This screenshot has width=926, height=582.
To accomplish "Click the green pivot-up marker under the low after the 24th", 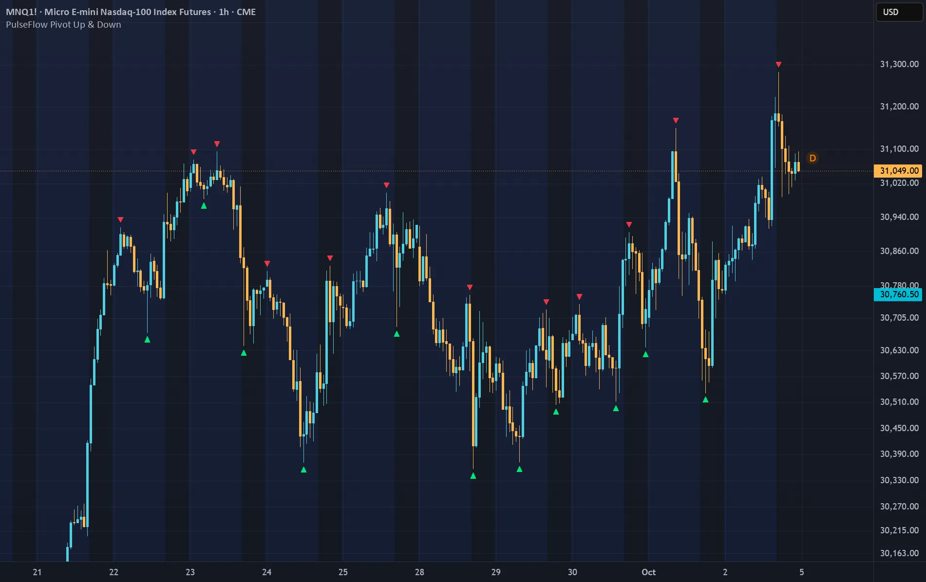I will click(x=303, y=470).
